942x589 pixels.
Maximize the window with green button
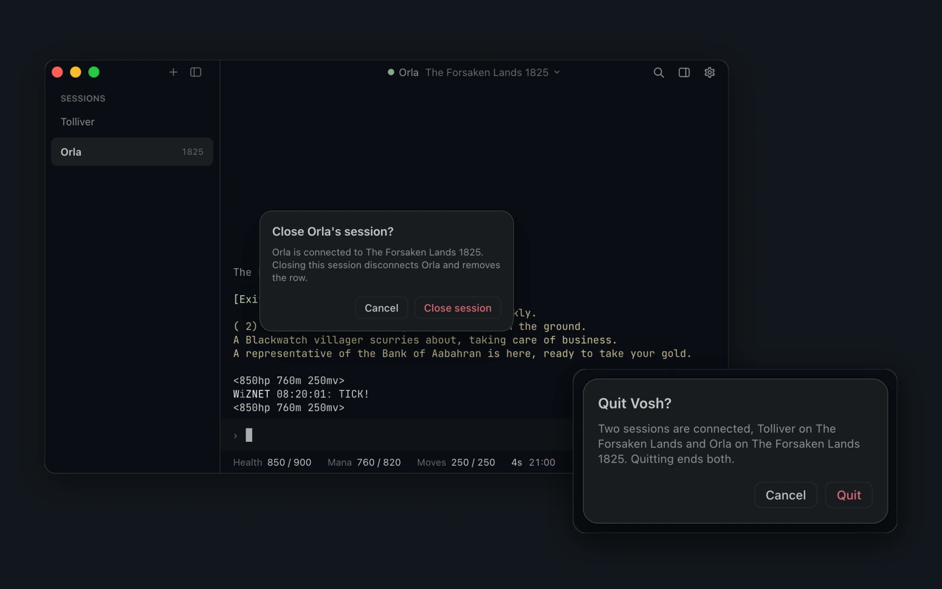94,72
